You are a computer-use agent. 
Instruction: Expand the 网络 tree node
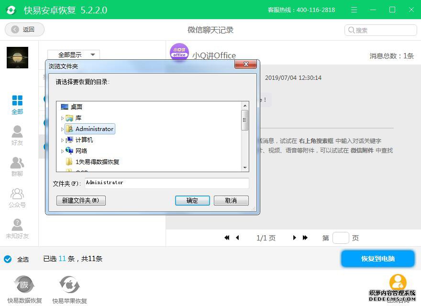[x=62, y=151]
